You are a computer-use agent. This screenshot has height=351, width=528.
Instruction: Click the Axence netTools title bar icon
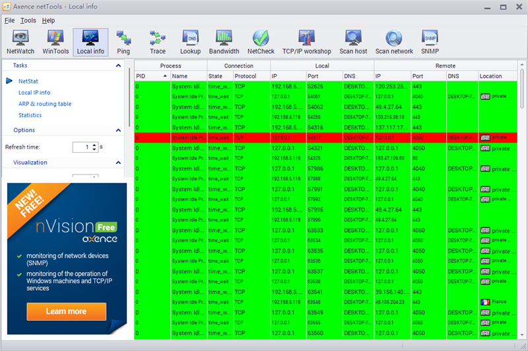tap(7, 7)
